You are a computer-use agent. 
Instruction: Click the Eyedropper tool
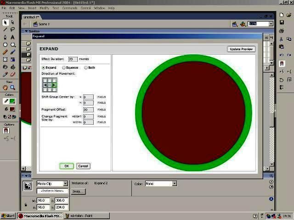click(5, 74)
